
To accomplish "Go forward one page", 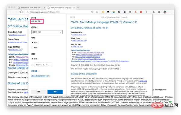I will pyautogui.click(x=16, y=12).
